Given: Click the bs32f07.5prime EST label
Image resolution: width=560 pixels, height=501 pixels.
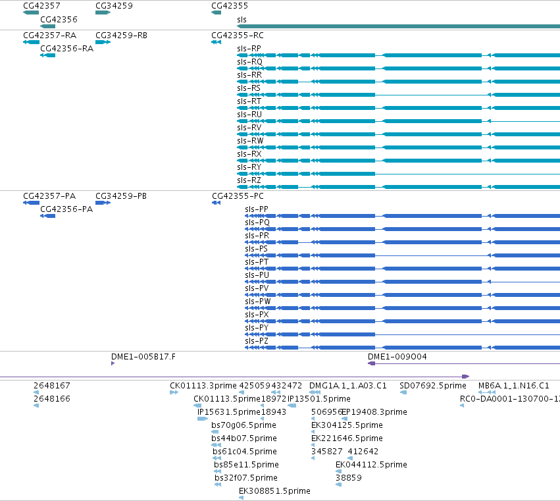Looking at the screenshot, I should click(246, 479).
